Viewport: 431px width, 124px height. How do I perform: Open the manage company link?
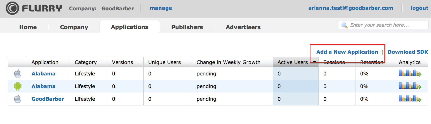161,8
